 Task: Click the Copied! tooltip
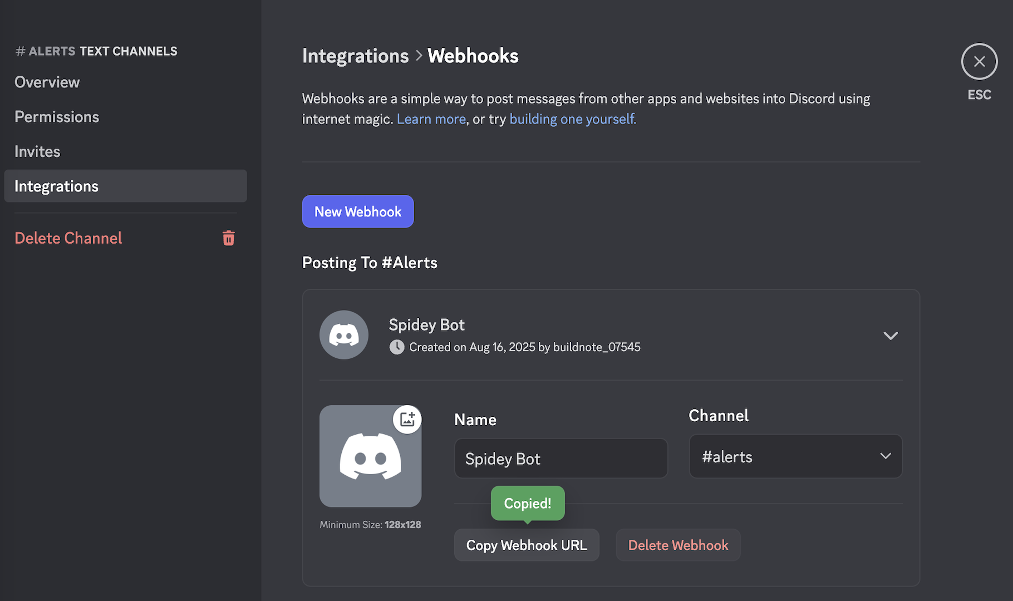pyautogui.click(x=528, y=503)
